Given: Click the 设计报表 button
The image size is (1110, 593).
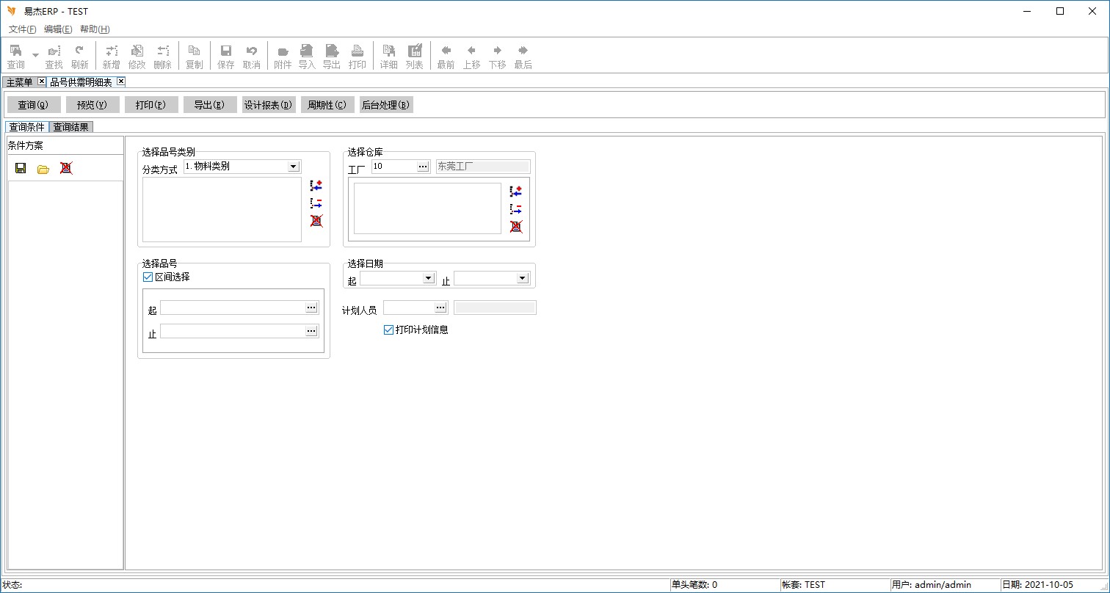Looking at the screenshot, I should click(269, 105).
